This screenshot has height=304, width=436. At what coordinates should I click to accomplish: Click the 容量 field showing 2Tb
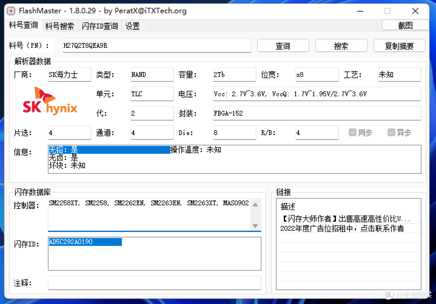coord(234,74)
